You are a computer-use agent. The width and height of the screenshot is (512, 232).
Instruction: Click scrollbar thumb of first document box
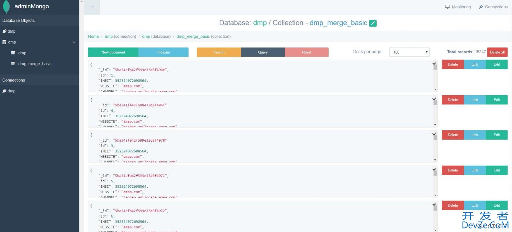click(x=435, y=67)
